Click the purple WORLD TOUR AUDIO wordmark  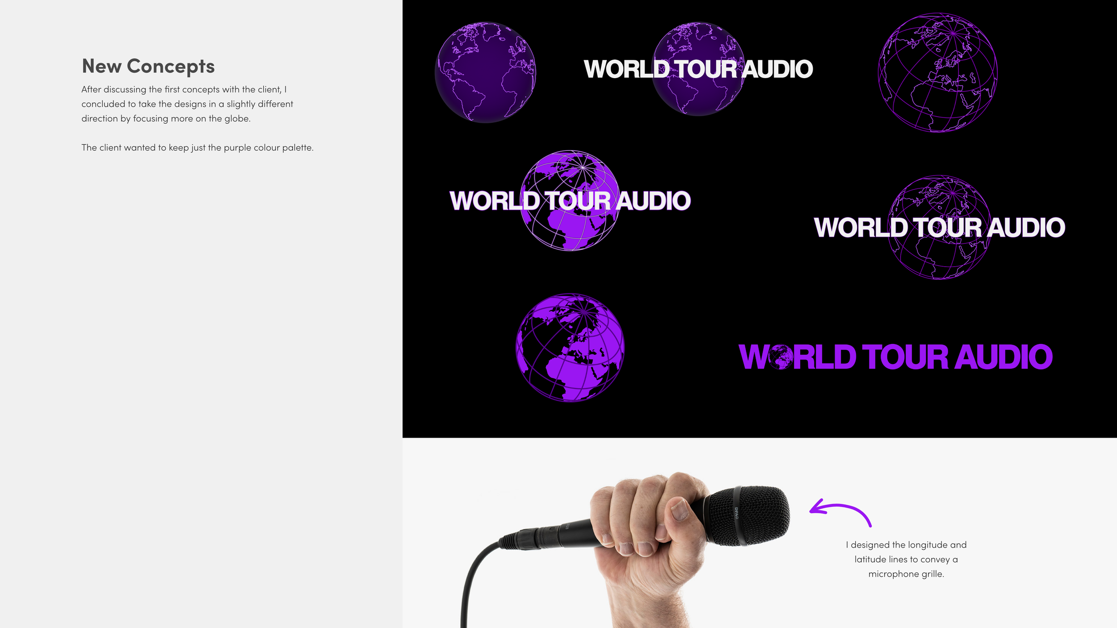pyautogui.click(x=896, y=357)
